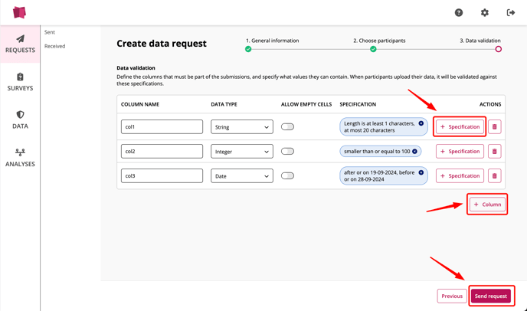The image size is (527, 311).
Task: Open the Data section in sidebar
Action: 20,120
